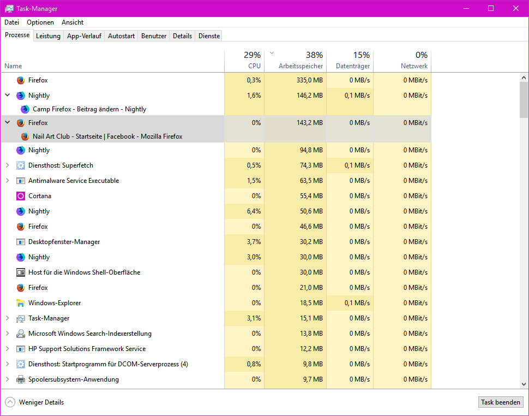This screenshot has height=416, width=529.
Task: Click the Host für die Windows Shell-Oberfläche icon
Action: click(21, 272)
